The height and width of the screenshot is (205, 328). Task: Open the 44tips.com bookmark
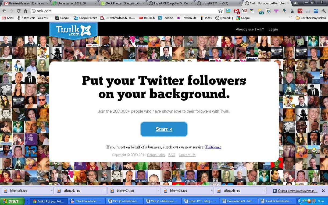[x=34, y=18]
